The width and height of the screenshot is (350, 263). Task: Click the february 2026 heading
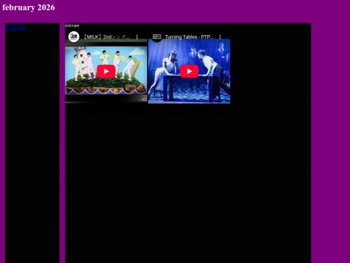tap(29, 7)
